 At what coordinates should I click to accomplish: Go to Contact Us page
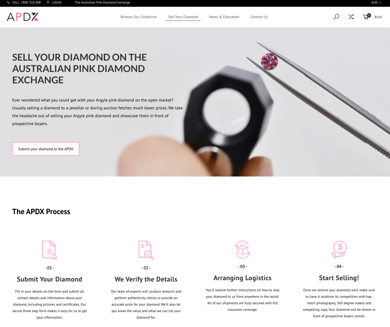(x=259, y=17)
